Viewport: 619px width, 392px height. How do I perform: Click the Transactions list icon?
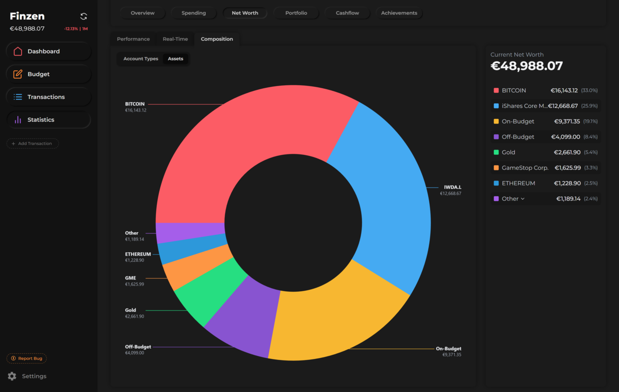coord(18,97)
